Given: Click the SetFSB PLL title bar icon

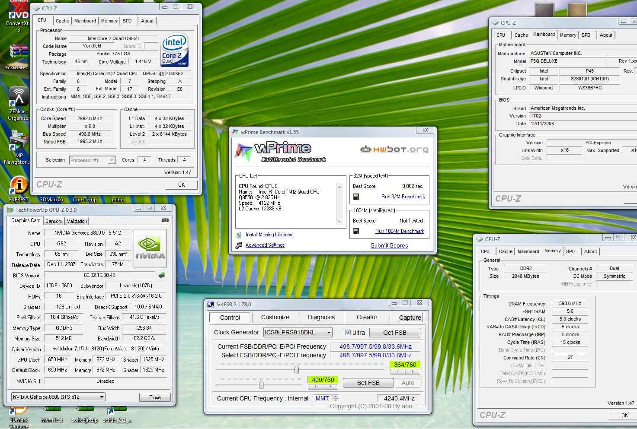Looking at the screenshot, I should [211, 304].
